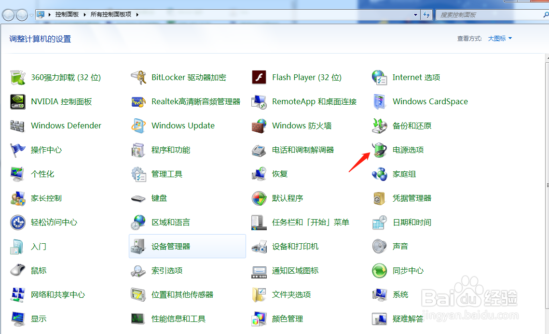Image resolution: width=549 pixels, height=334 pixels.
Task: Expand the address bar history dropdown arrow
Action: [415, 14]
